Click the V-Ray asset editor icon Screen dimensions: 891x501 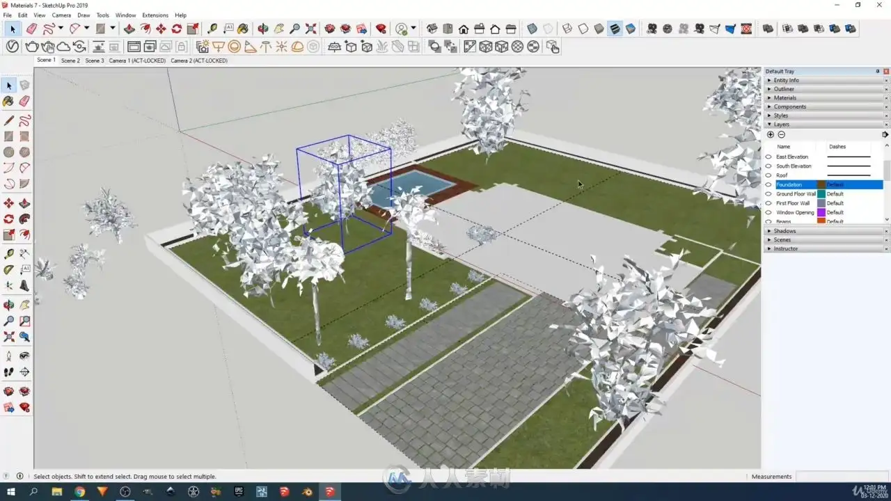coord(13,47)
